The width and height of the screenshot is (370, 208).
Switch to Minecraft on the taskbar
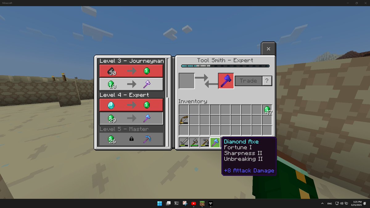click(202, 203)
